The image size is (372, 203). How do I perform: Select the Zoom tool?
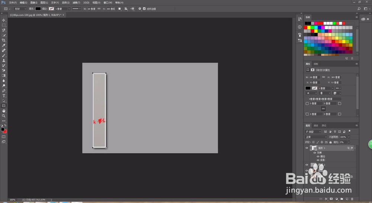(4, 116)
